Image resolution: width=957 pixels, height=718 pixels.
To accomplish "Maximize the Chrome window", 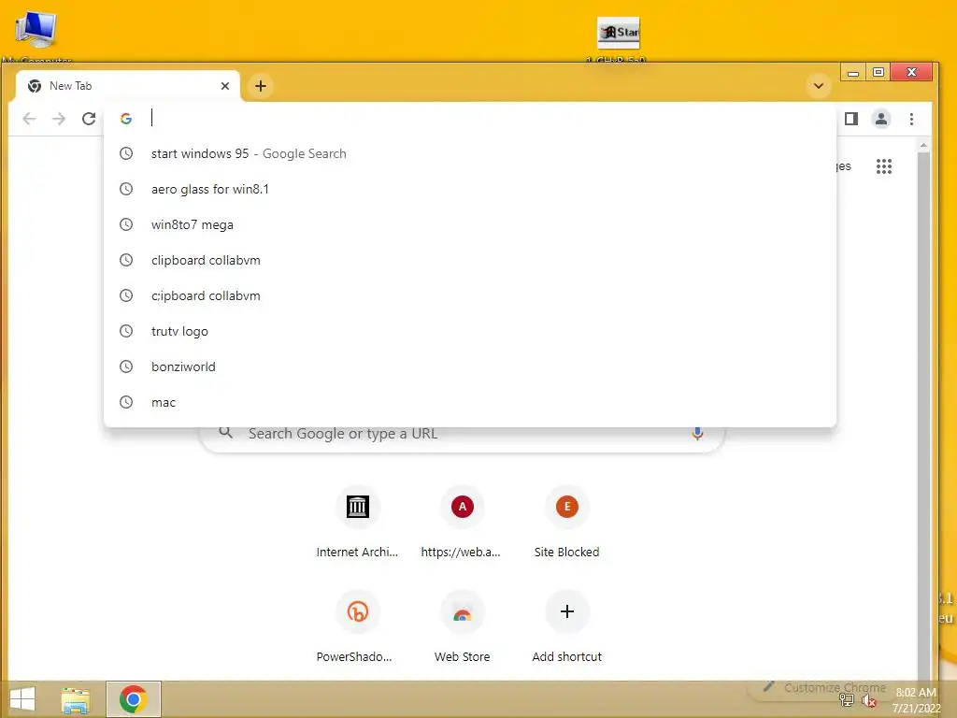I will point(878,73).
